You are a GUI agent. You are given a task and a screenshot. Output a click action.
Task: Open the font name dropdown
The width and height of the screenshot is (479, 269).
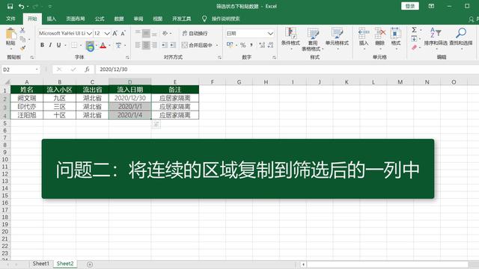tap(89, 33)
